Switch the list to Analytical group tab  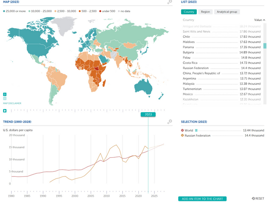pyautogui.click(x=227, y=12)
